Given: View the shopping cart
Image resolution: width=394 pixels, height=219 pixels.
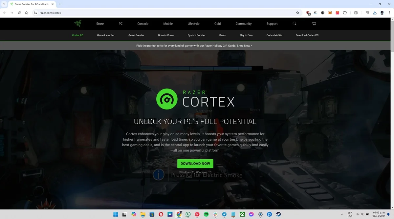Looking at the screenshot, I should pos(314,23).
